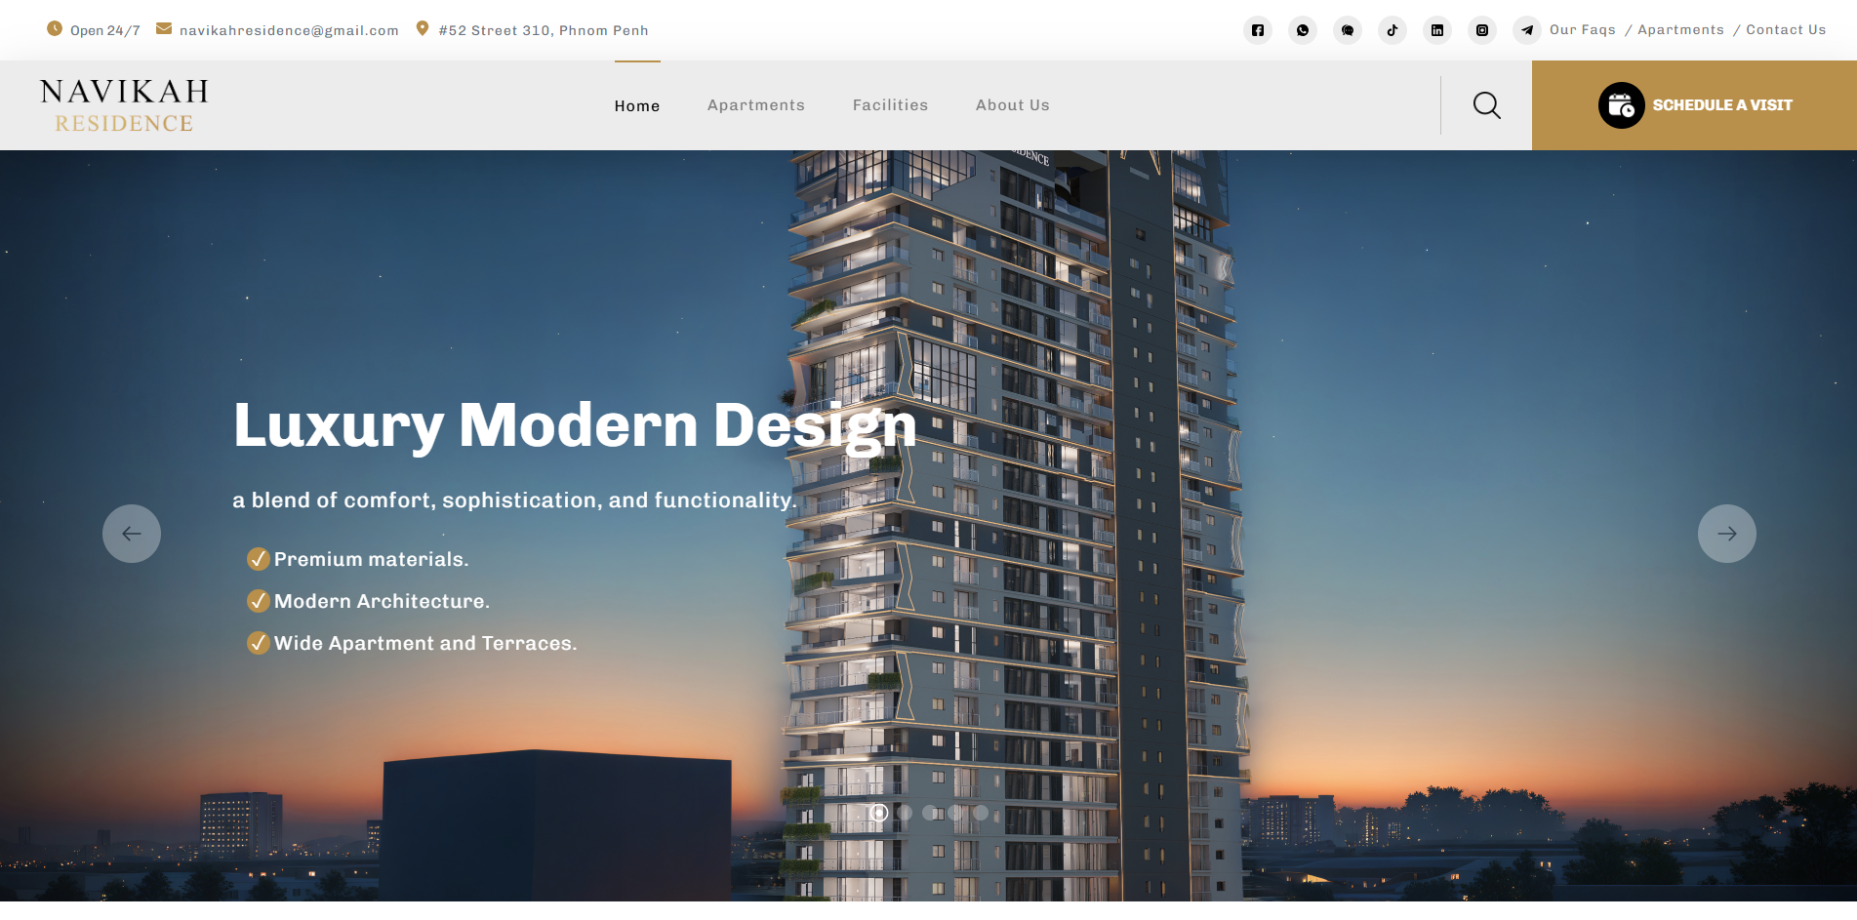The height and width of the screenshot is (920, 1857).
Task: Open the chat bubbles messenger icon
Action: click(x=1348, y=30)
